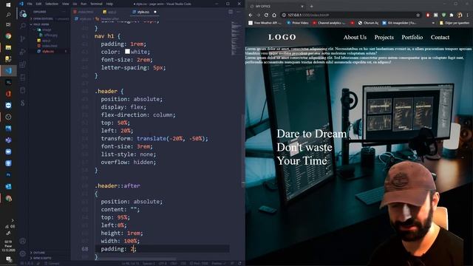This screenshot has width=473, height=266.
Task: Open editor More Actions ellipsis
Action: tap(238, 12)
